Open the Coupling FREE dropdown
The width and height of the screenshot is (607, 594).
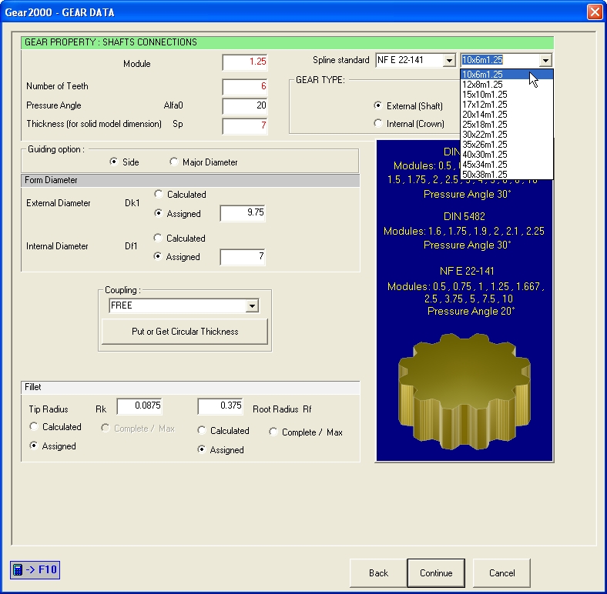tap(252, 306)
